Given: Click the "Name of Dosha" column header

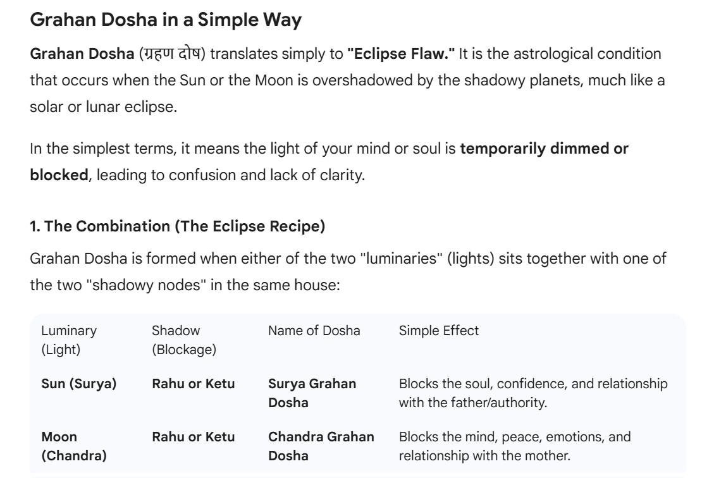Looking at the screenshot, I should 314,331.
